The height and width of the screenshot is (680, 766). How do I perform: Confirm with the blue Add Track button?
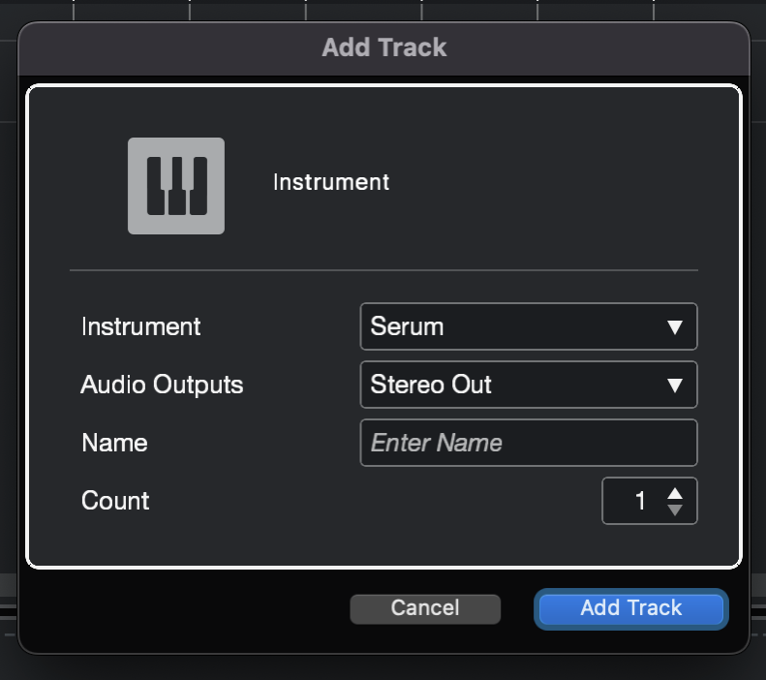pyautogui.click(x=631, y=608)
